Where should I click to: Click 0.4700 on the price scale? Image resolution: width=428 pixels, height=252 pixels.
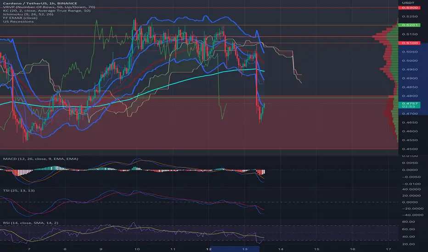point(410,114)
